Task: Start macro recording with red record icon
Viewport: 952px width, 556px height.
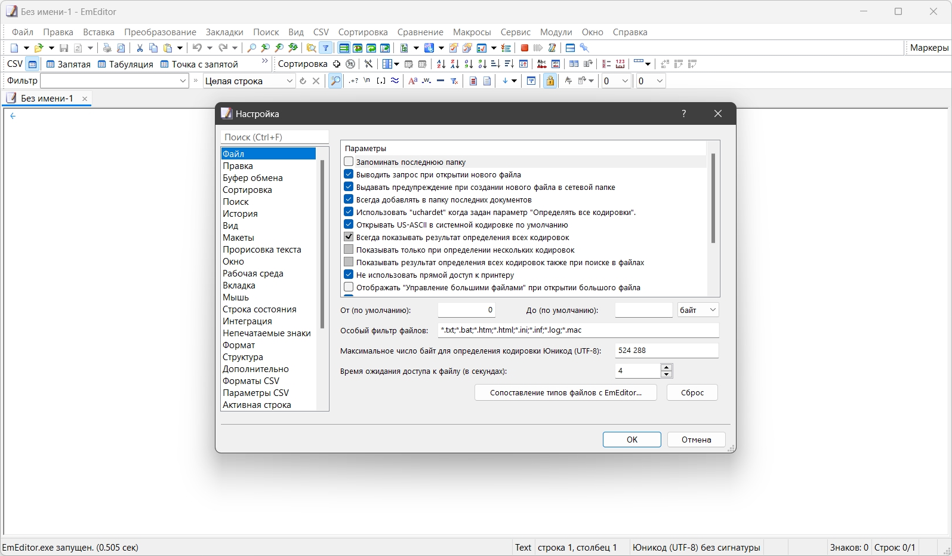Action: point(525,48)
